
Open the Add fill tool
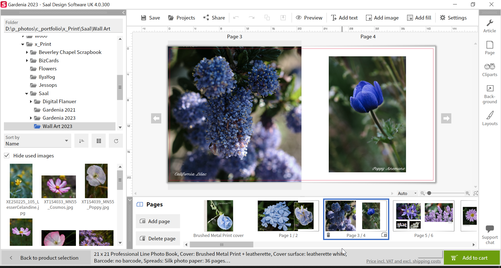coord(419,17)
